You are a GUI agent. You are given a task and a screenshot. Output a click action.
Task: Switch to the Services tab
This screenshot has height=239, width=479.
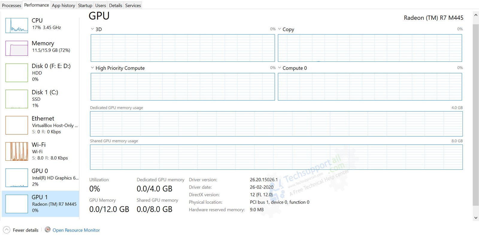[133, 5]
